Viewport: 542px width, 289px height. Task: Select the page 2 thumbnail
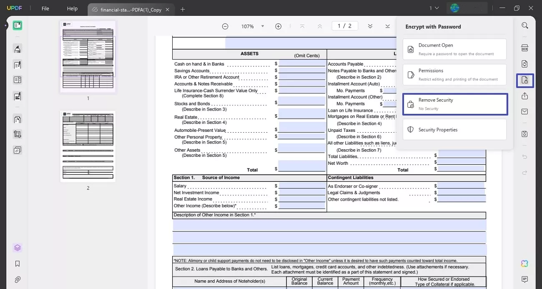(88, 146)
